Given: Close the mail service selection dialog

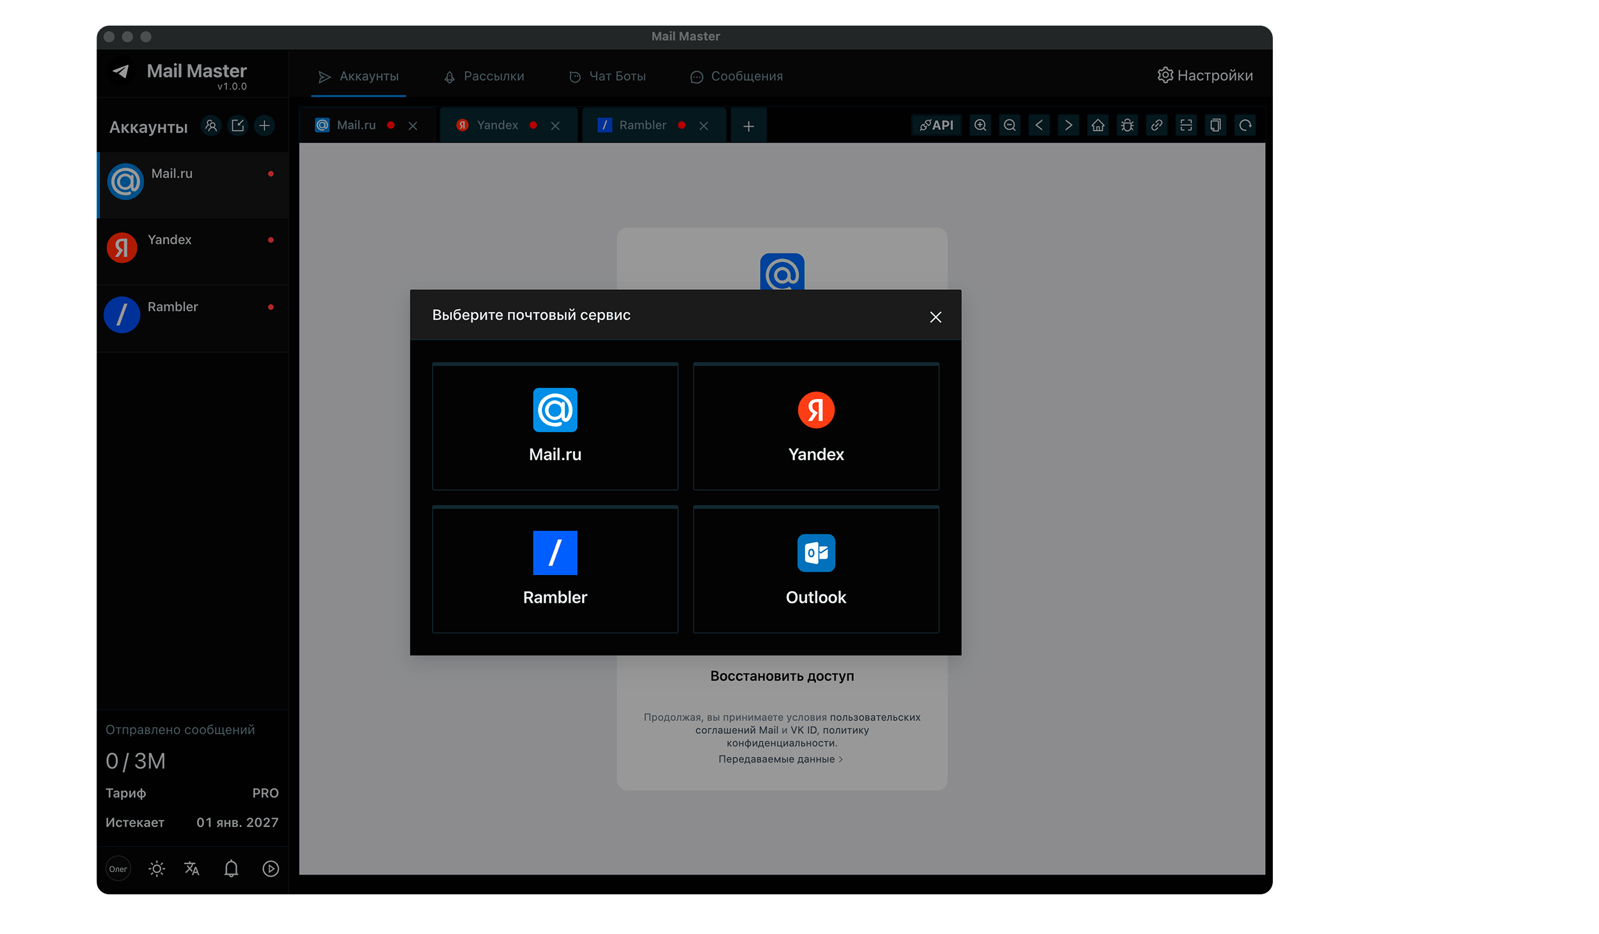Looking at the screenshot, I should pyautogui.click(x=935, y=317).
